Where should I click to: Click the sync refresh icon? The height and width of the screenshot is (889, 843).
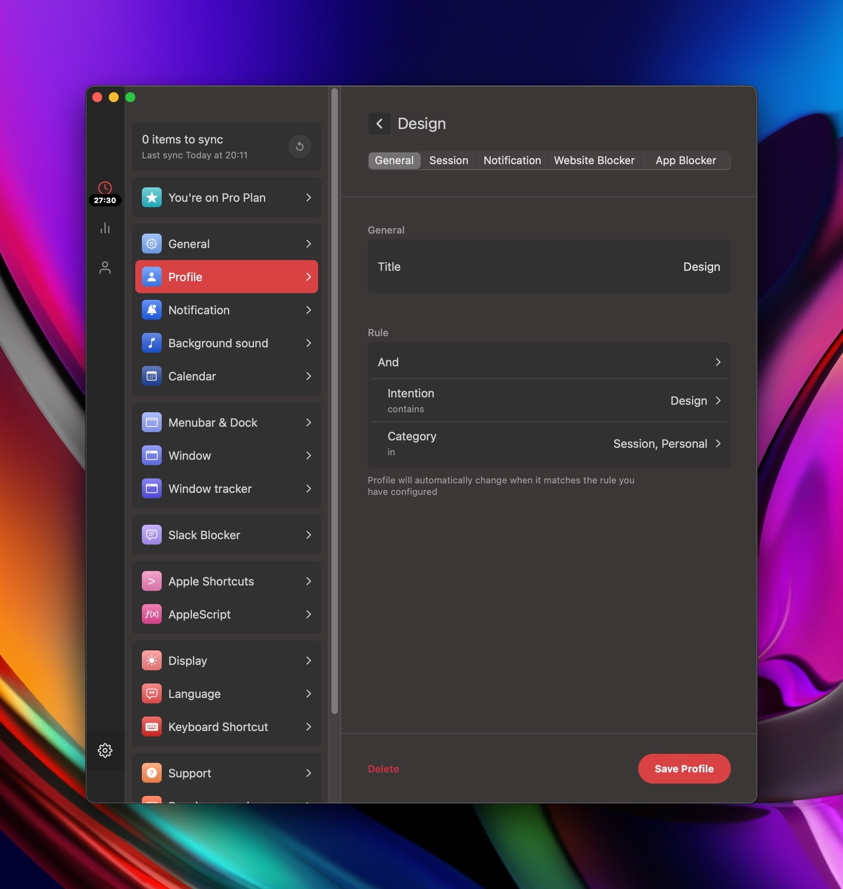[299, 146]
